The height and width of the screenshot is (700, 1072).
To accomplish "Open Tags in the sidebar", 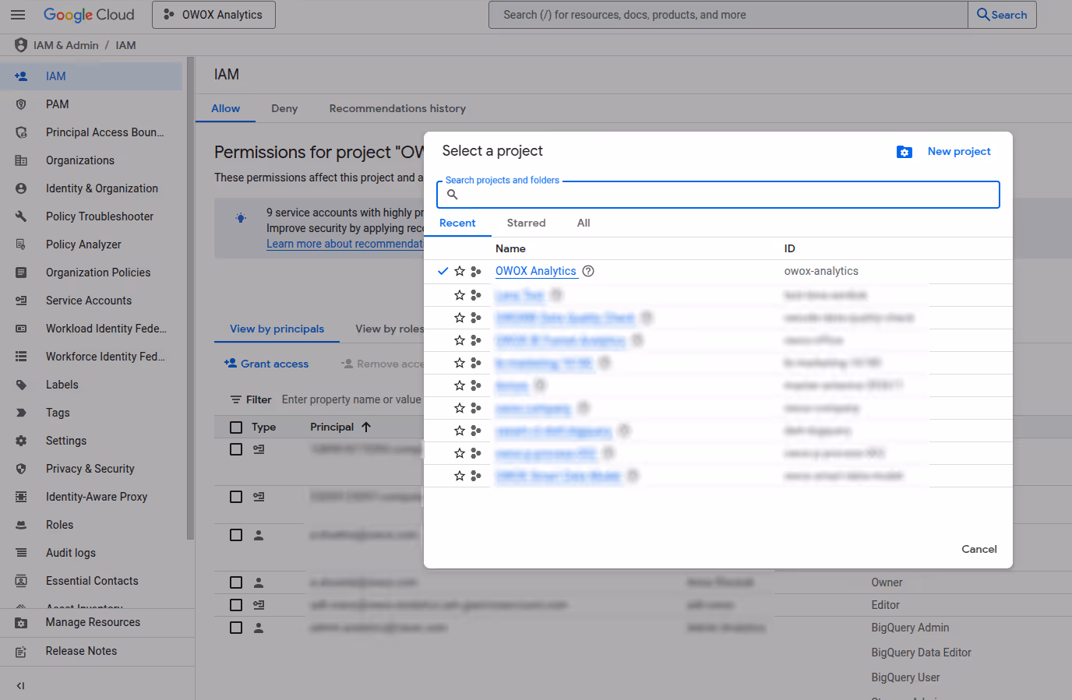I will [91, 413].
